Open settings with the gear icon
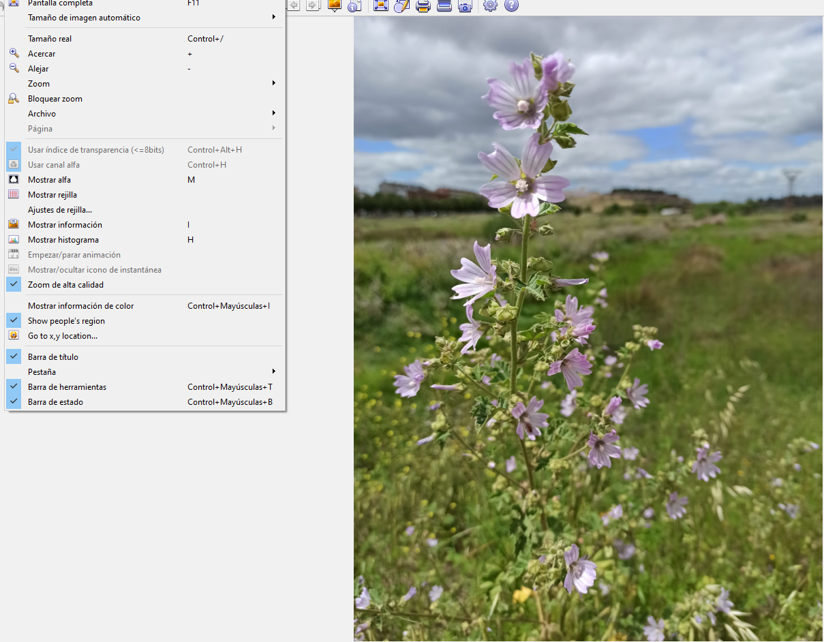 click(x=490, y=6)
